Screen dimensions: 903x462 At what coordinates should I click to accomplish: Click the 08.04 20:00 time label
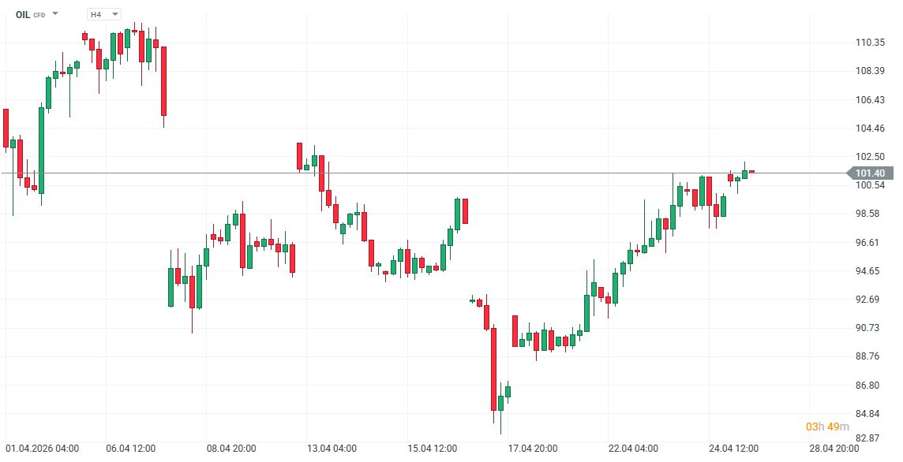tap(231, 449)
